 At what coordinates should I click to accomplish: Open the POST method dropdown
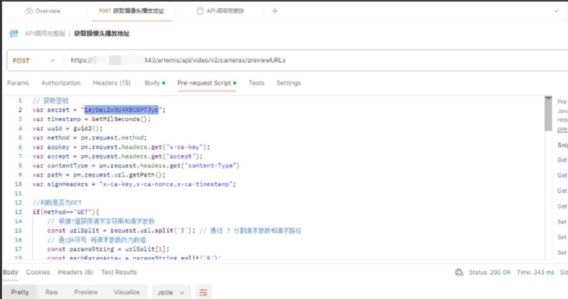34,61
